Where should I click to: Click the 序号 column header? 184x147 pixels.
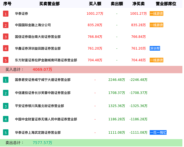(7, 4)
